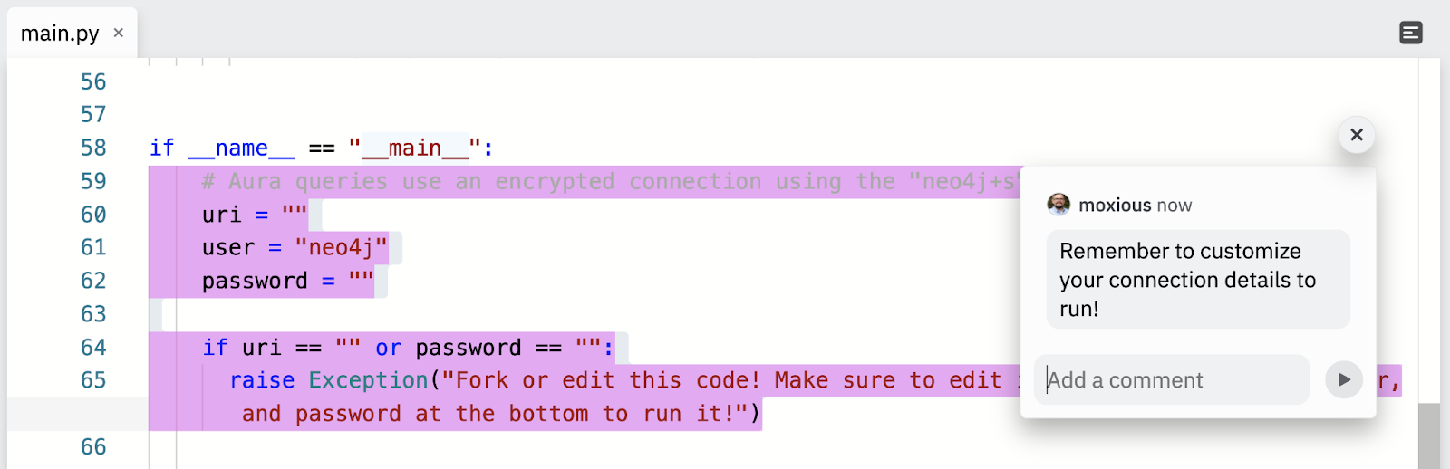Click line number 64 in gutter
This screenshot has height=469, width=1450.
point(93,348)
